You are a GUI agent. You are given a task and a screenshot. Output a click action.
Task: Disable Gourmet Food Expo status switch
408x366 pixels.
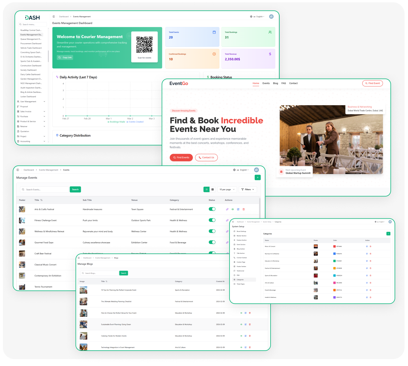click(x=212, y=242)
